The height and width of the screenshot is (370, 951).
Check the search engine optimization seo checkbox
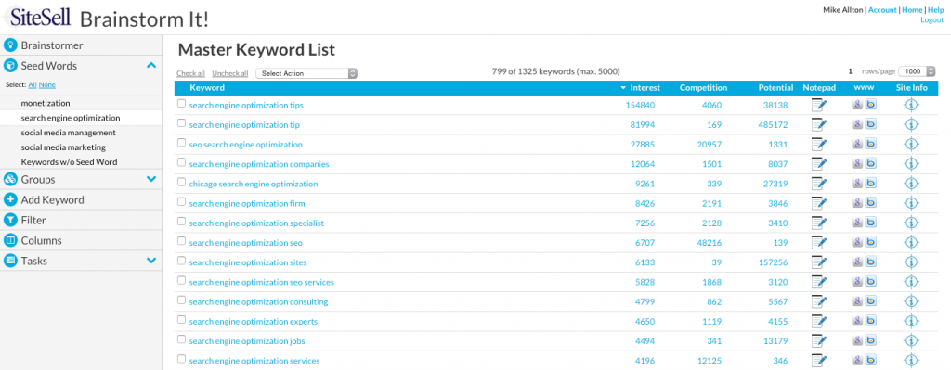(181, 242)
